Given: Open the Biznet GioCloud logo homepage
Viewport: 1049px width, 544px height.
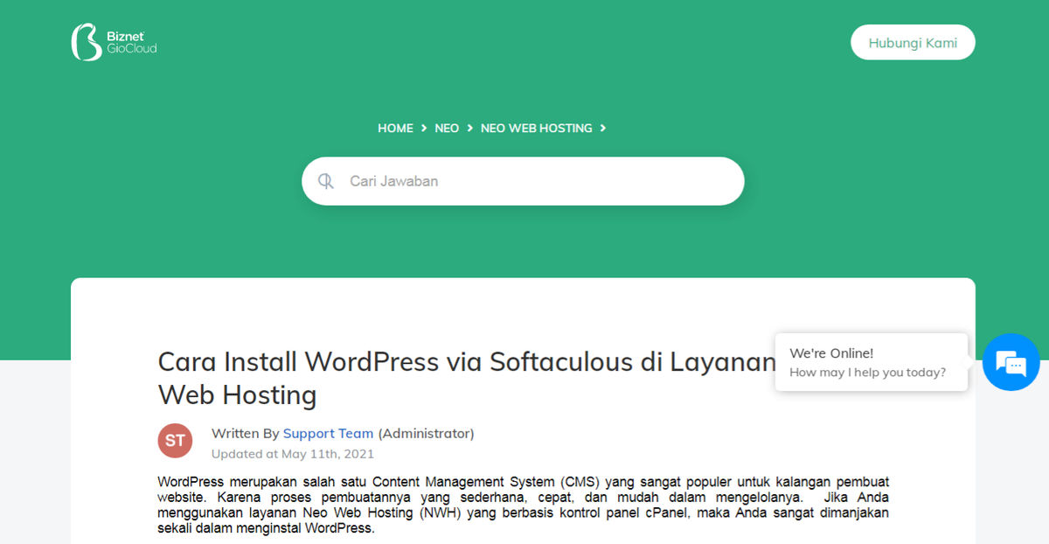Looking at the screenshot, I should click(x=114, y=42).
